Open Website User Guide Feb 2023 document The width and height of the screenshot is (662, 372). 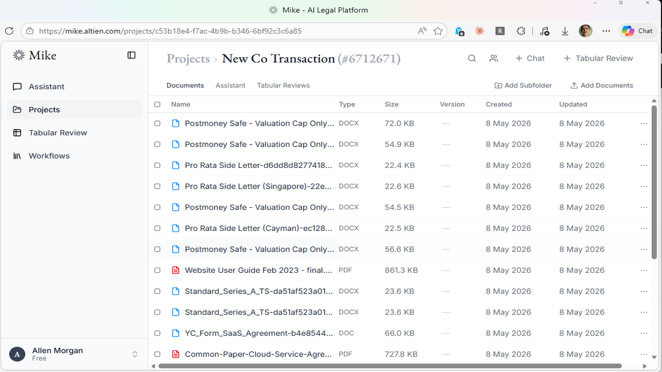259,270
